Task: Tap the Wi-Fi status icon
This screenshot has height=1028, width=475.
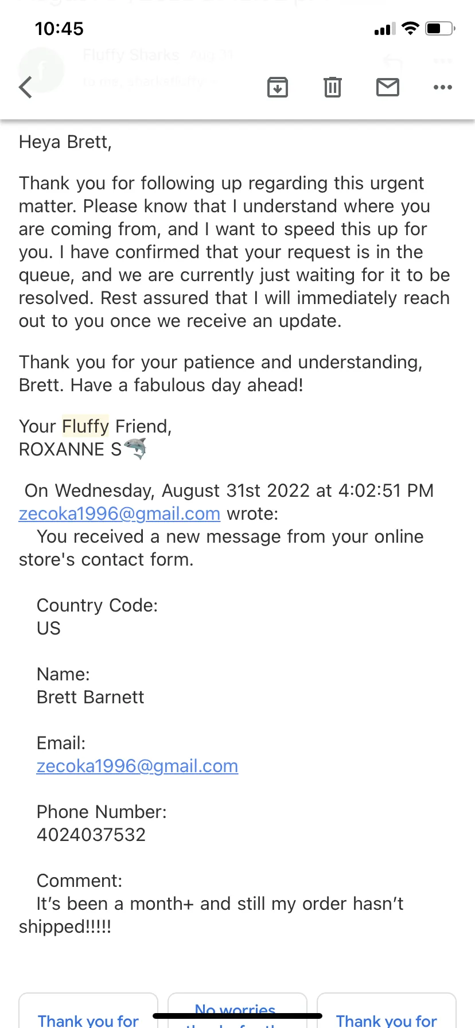Action: click(x=410, y=28)
